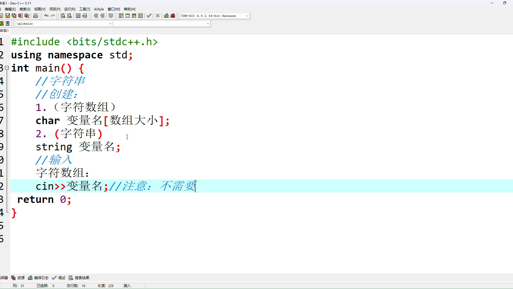Delete profiling information icon with red X
This screenshot has width=513, height=289.
click(173, 16)
